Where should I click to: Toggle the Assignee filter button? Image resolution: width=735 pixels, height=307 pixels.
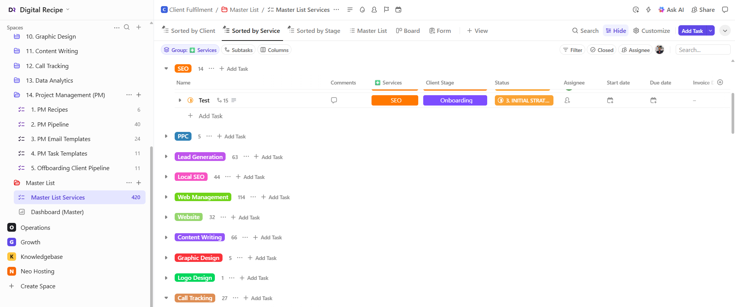[635, 50]
